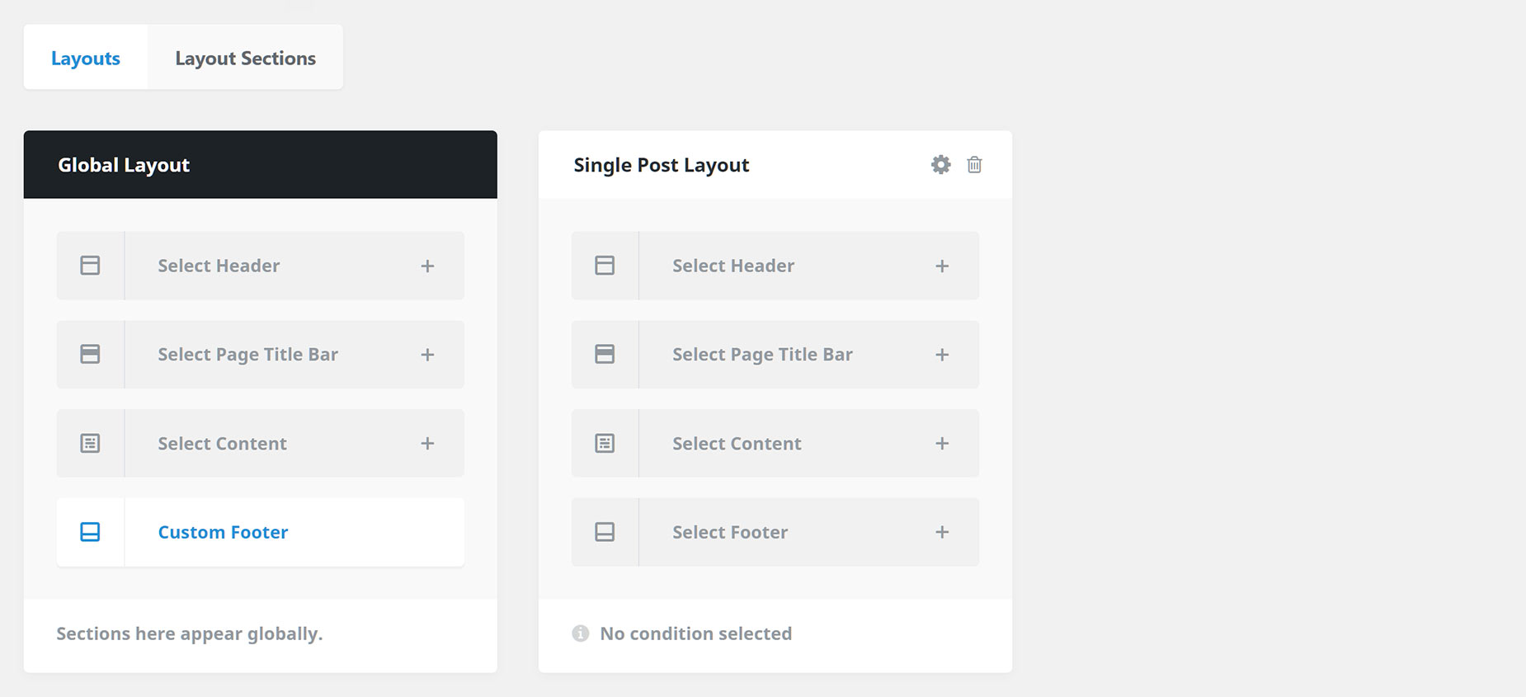This screenshot has height=697, width=1526.
Task: Add footer via plus in Single Post Layout
Action: [x=942, y=532]
